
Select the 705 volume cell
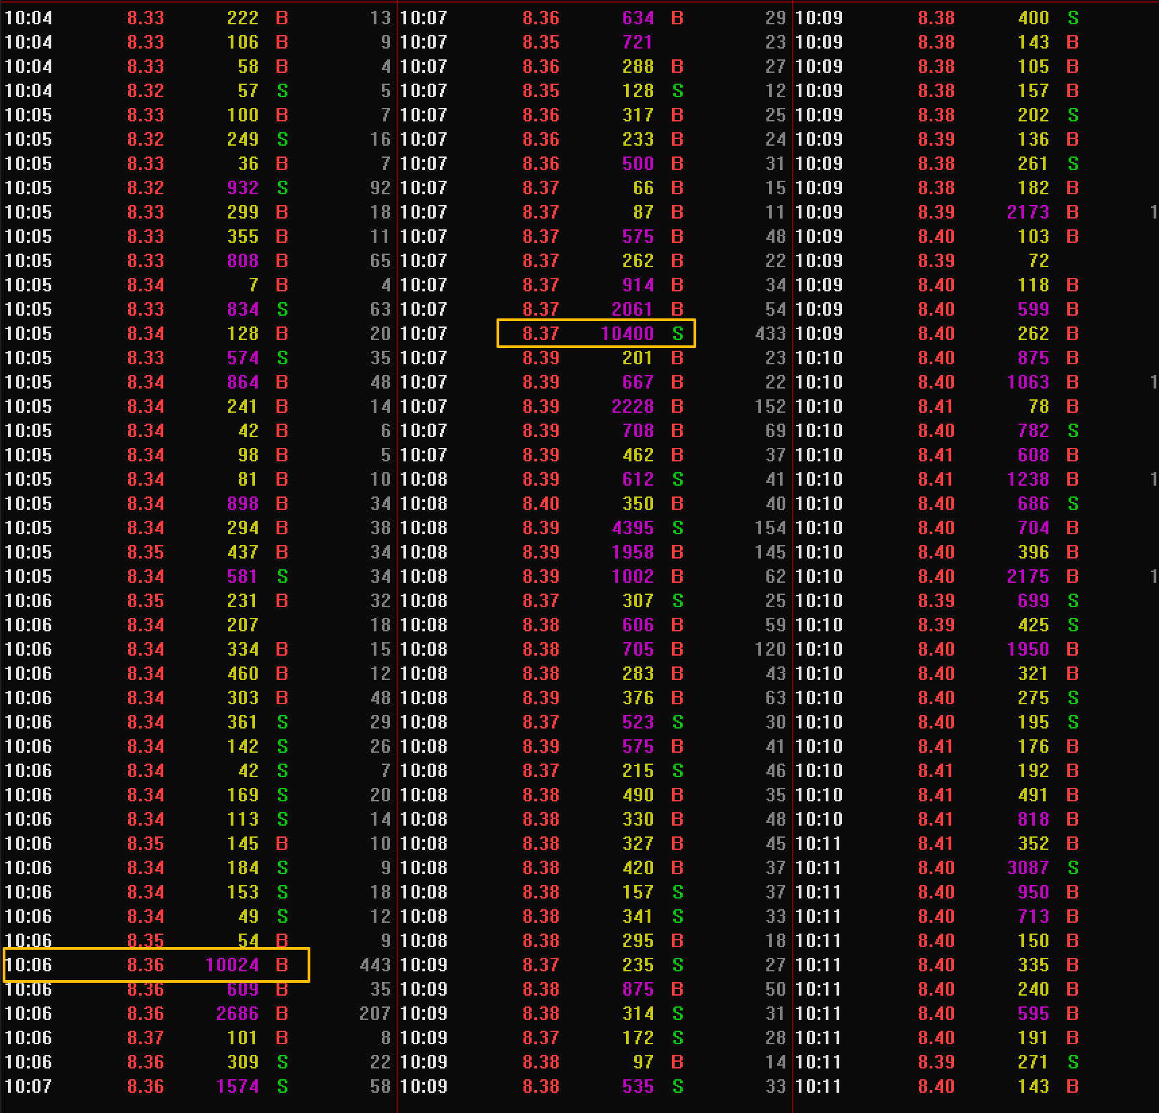(x=638, y=649)
